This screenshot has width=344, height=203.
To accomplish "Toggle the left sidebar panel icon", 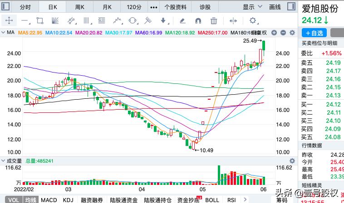I will pos(5,6).
